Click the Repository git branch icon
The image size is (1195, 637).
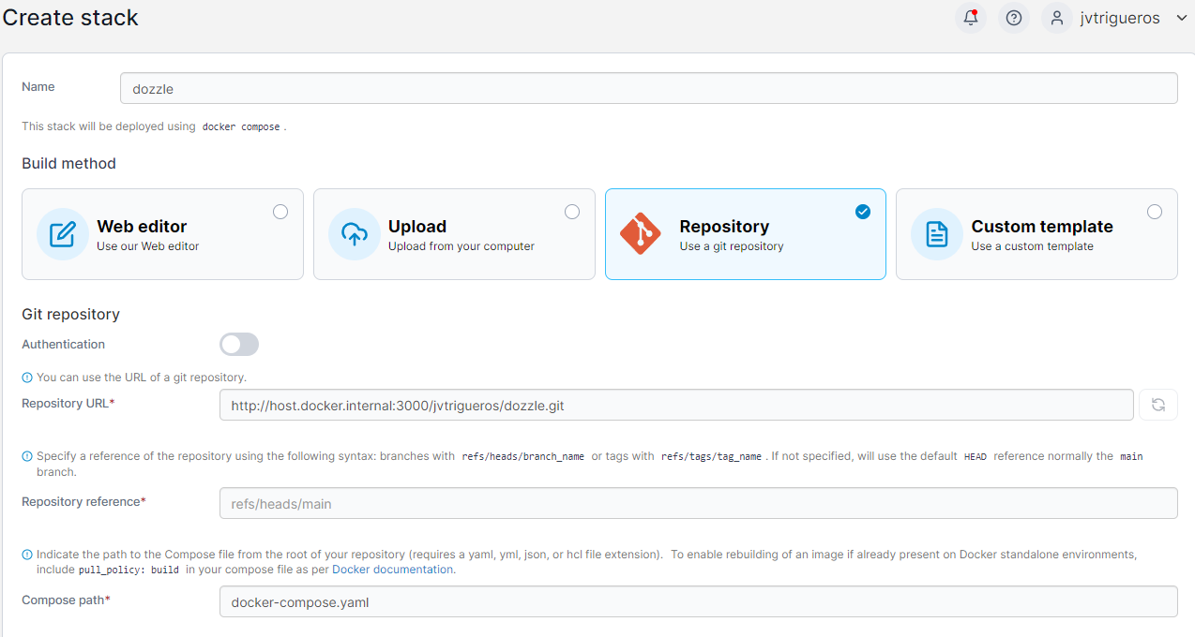(640, 234)
